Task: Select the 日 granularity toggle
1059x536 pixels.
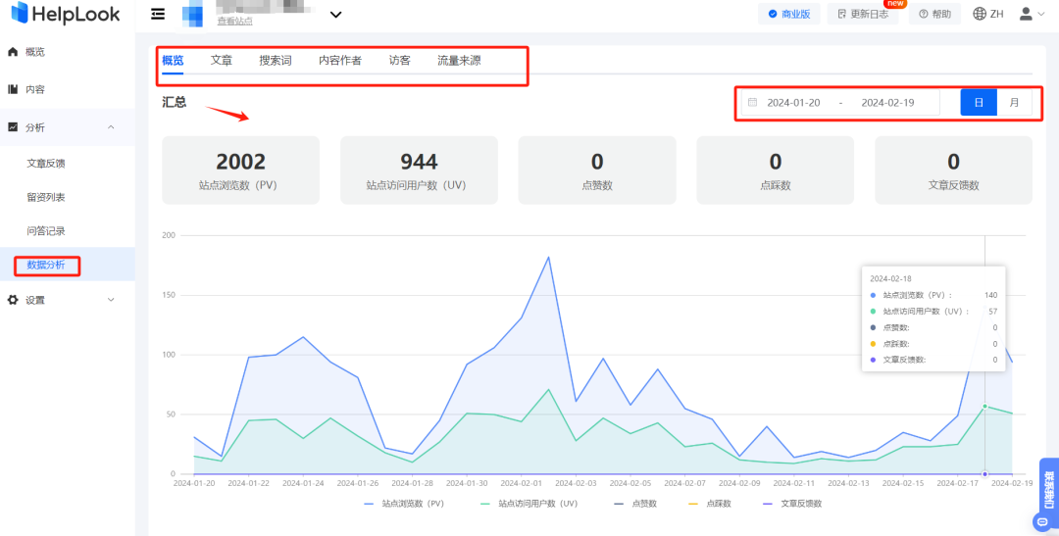Action: coord(979,103)
